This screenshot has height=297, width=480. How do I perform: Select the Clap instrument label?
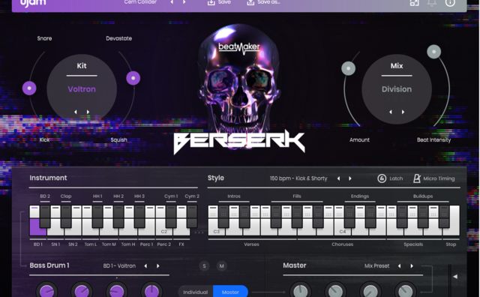(66, 196)
